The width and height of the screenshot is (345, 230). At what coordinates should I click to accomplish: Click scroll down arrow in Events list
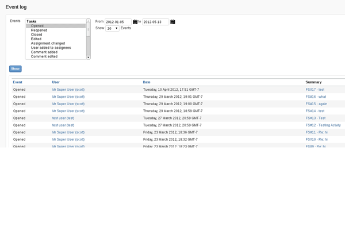pyautogui.click(x=89, y=57)
